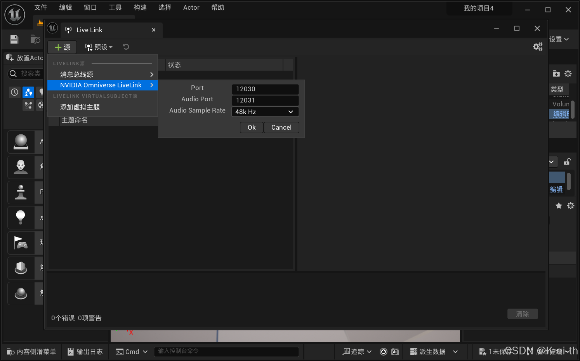580x361 pixels.
Task: Click the recently placed clock icon
Action: pos(14,92)
